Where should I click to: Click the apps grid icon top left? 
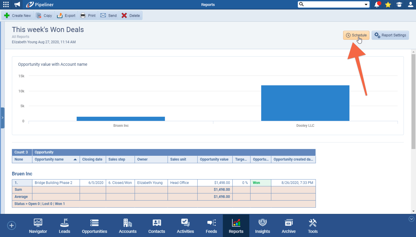(x=6, y=4)
